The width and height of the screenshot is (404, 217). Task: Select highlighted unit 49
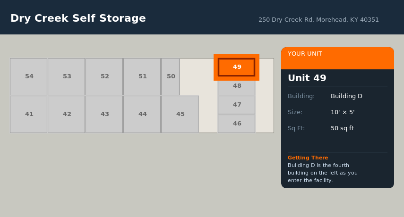(x=236, y=67)
